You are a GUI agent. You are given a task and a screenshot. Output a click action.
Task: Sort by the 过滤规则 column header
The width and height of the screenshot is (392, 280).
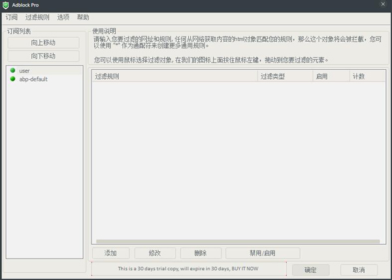point(174,76)
